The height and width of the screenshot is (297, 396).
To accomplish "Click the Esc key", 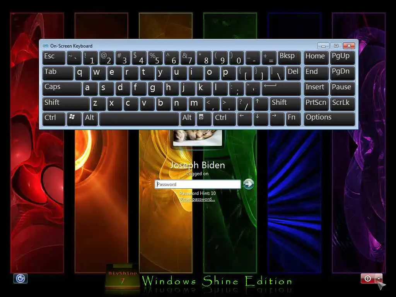I will [x=54, y=58].
